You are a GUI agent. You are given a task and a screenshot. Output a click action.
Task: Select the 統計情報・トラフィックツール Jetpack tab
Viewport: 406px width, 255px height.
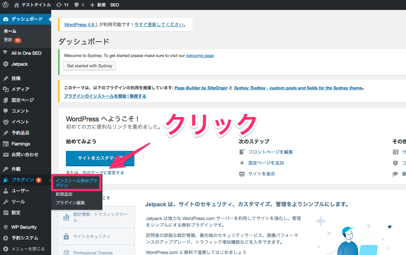(97, 217)
